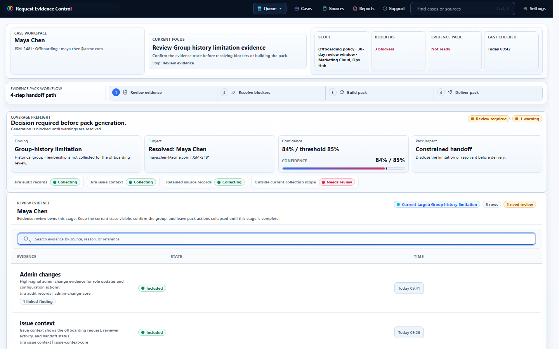Click the Reports document icon

[355, 9]
